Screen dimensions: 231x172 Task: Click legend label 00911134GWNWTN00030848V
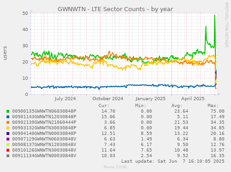44,156
